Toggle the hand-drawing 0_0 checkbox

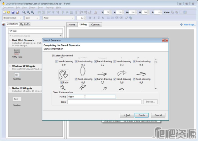(x=57, y=62)
